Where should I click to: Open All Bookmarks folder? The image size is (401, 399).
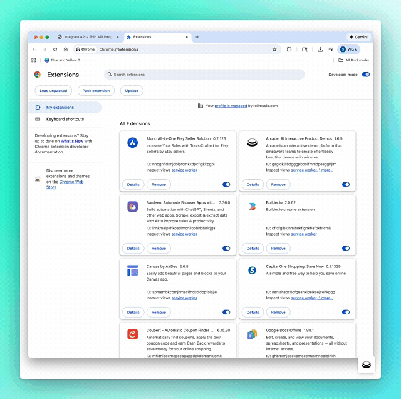tap(353, 60)
